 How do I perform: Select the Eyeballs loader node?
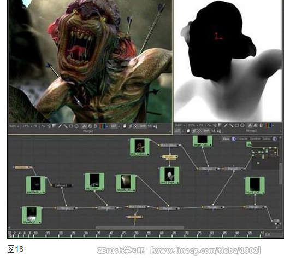tap(36, 185)
